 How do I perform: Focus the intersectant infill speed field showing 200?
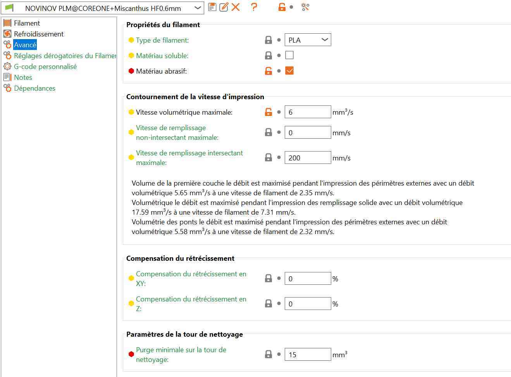coord(308,158)
